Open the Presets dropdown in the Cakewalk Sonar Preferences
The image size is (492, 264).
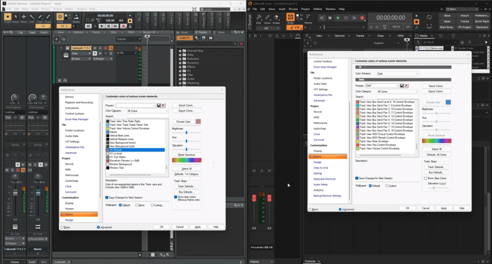click(x=382, y=86)
